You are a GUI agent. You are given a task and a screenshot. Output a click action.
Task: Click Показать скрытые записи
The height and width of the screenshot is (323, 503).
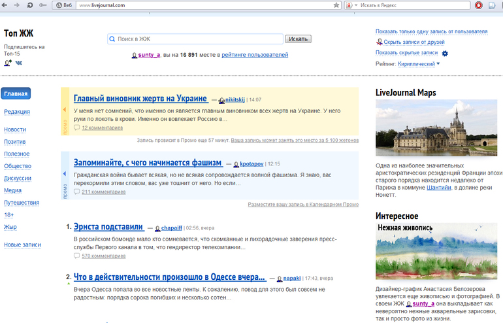click(406, 53)
